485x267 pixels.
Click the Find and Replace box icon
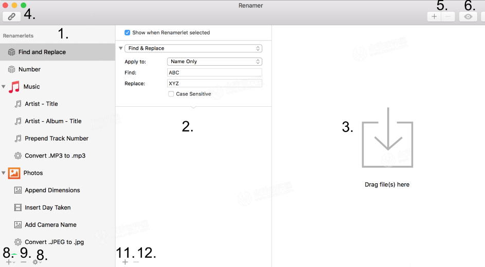[x=11, y=52]
